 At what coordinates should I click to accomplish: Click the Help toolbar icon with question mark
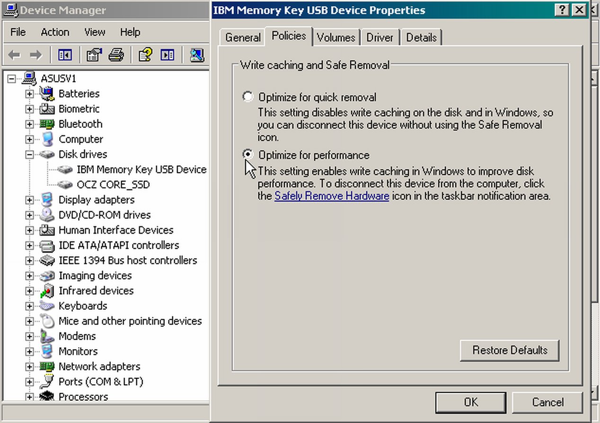point(145,55)
